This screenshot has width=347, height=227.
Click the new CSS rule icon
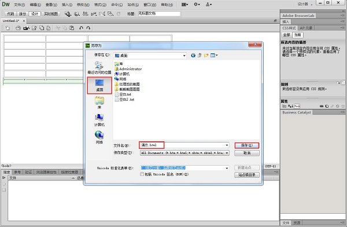(x=327, y=106)
